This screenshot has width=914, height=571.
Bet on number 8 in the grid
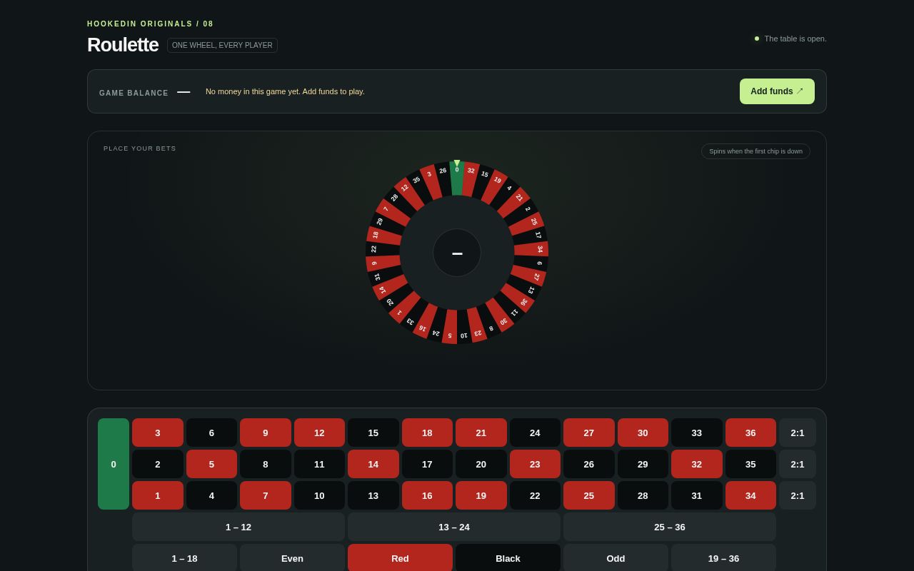pyautogui.click(x=266, y=464)
